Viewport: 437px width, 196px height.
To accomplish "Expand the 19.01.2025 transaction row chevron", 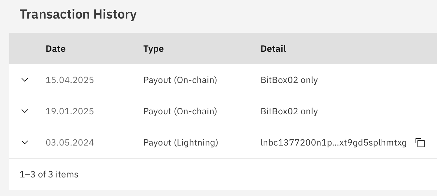I will tap(25, 111).
